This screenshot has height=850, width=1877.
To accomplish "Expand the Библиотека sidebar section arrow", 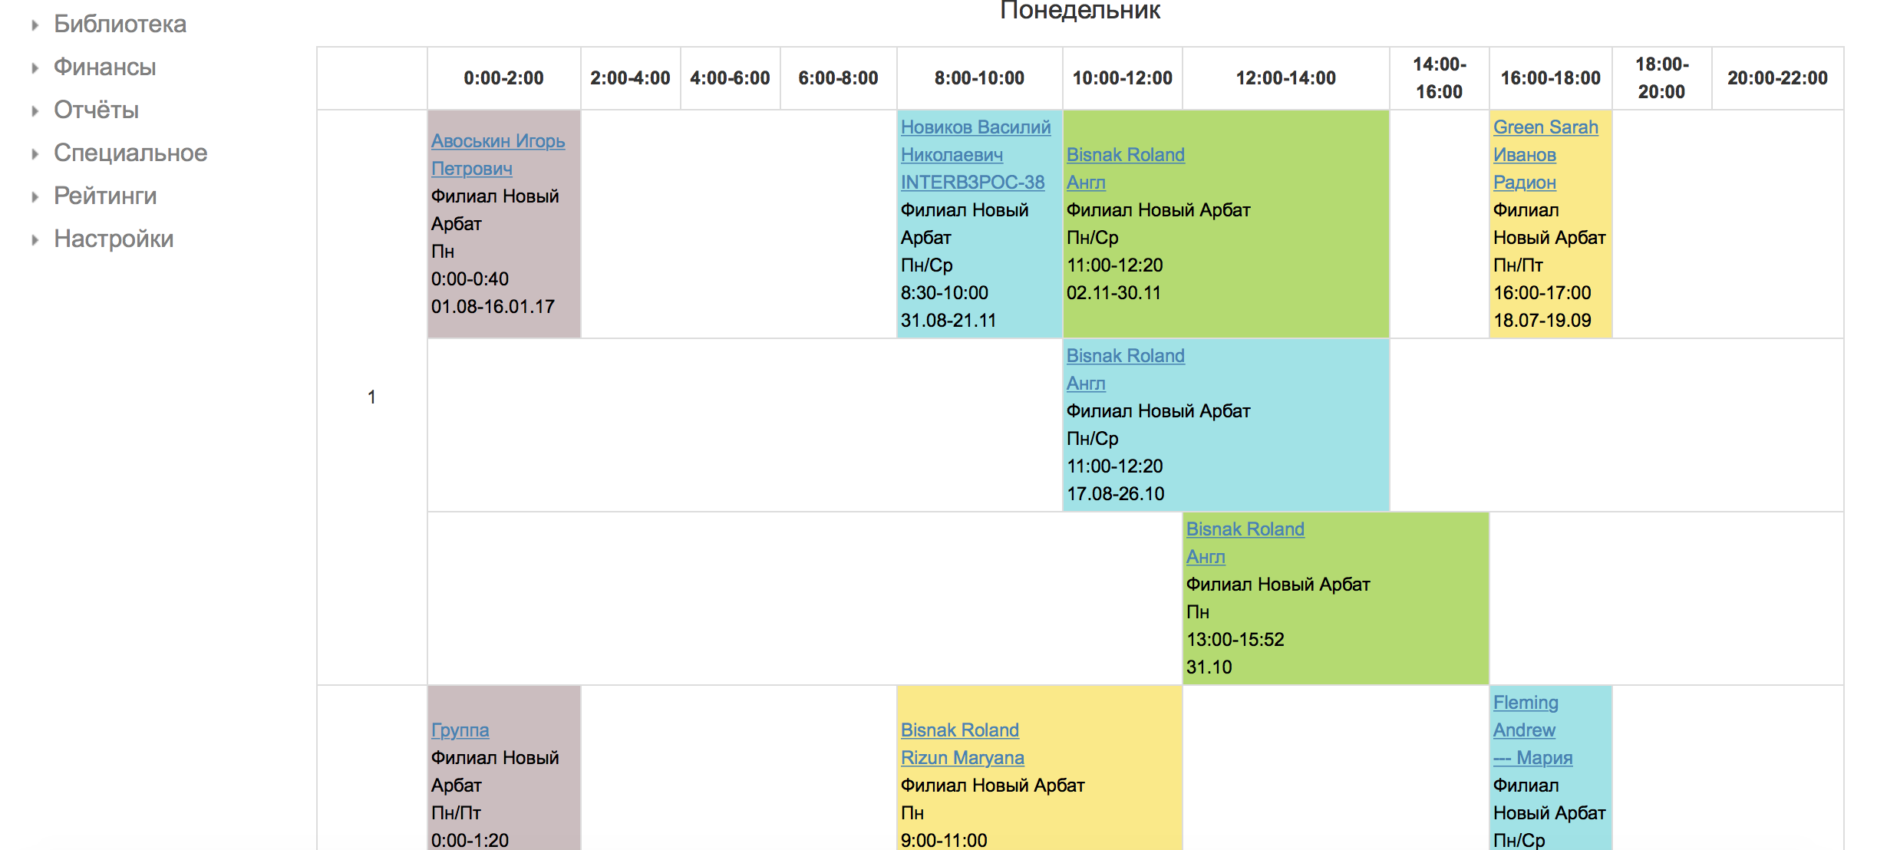I will 35,25.
